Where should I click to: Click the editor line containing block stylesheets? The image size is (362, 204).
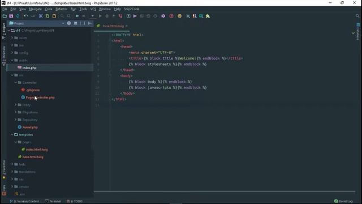coord(167,64)
